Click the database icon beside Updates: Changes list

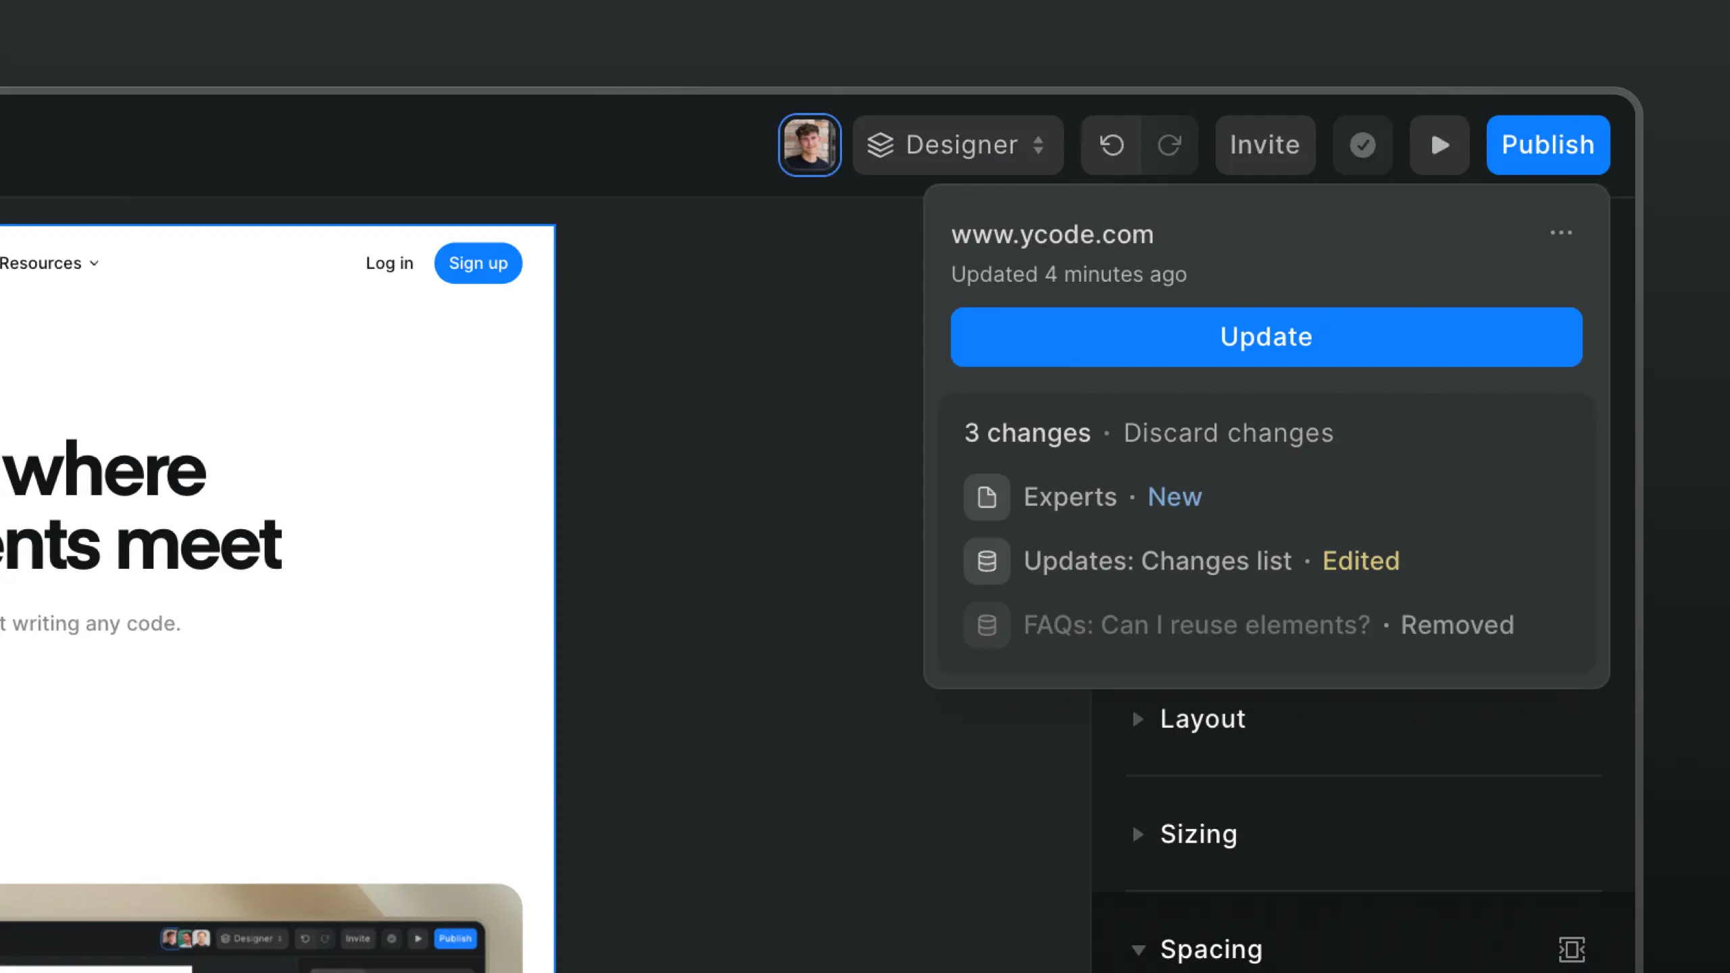pyautogui.click(x=987, y=561)
